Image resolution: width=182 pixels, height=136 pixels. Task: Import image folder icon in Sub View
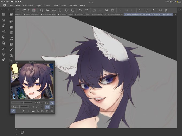click(x=33, y=111)
